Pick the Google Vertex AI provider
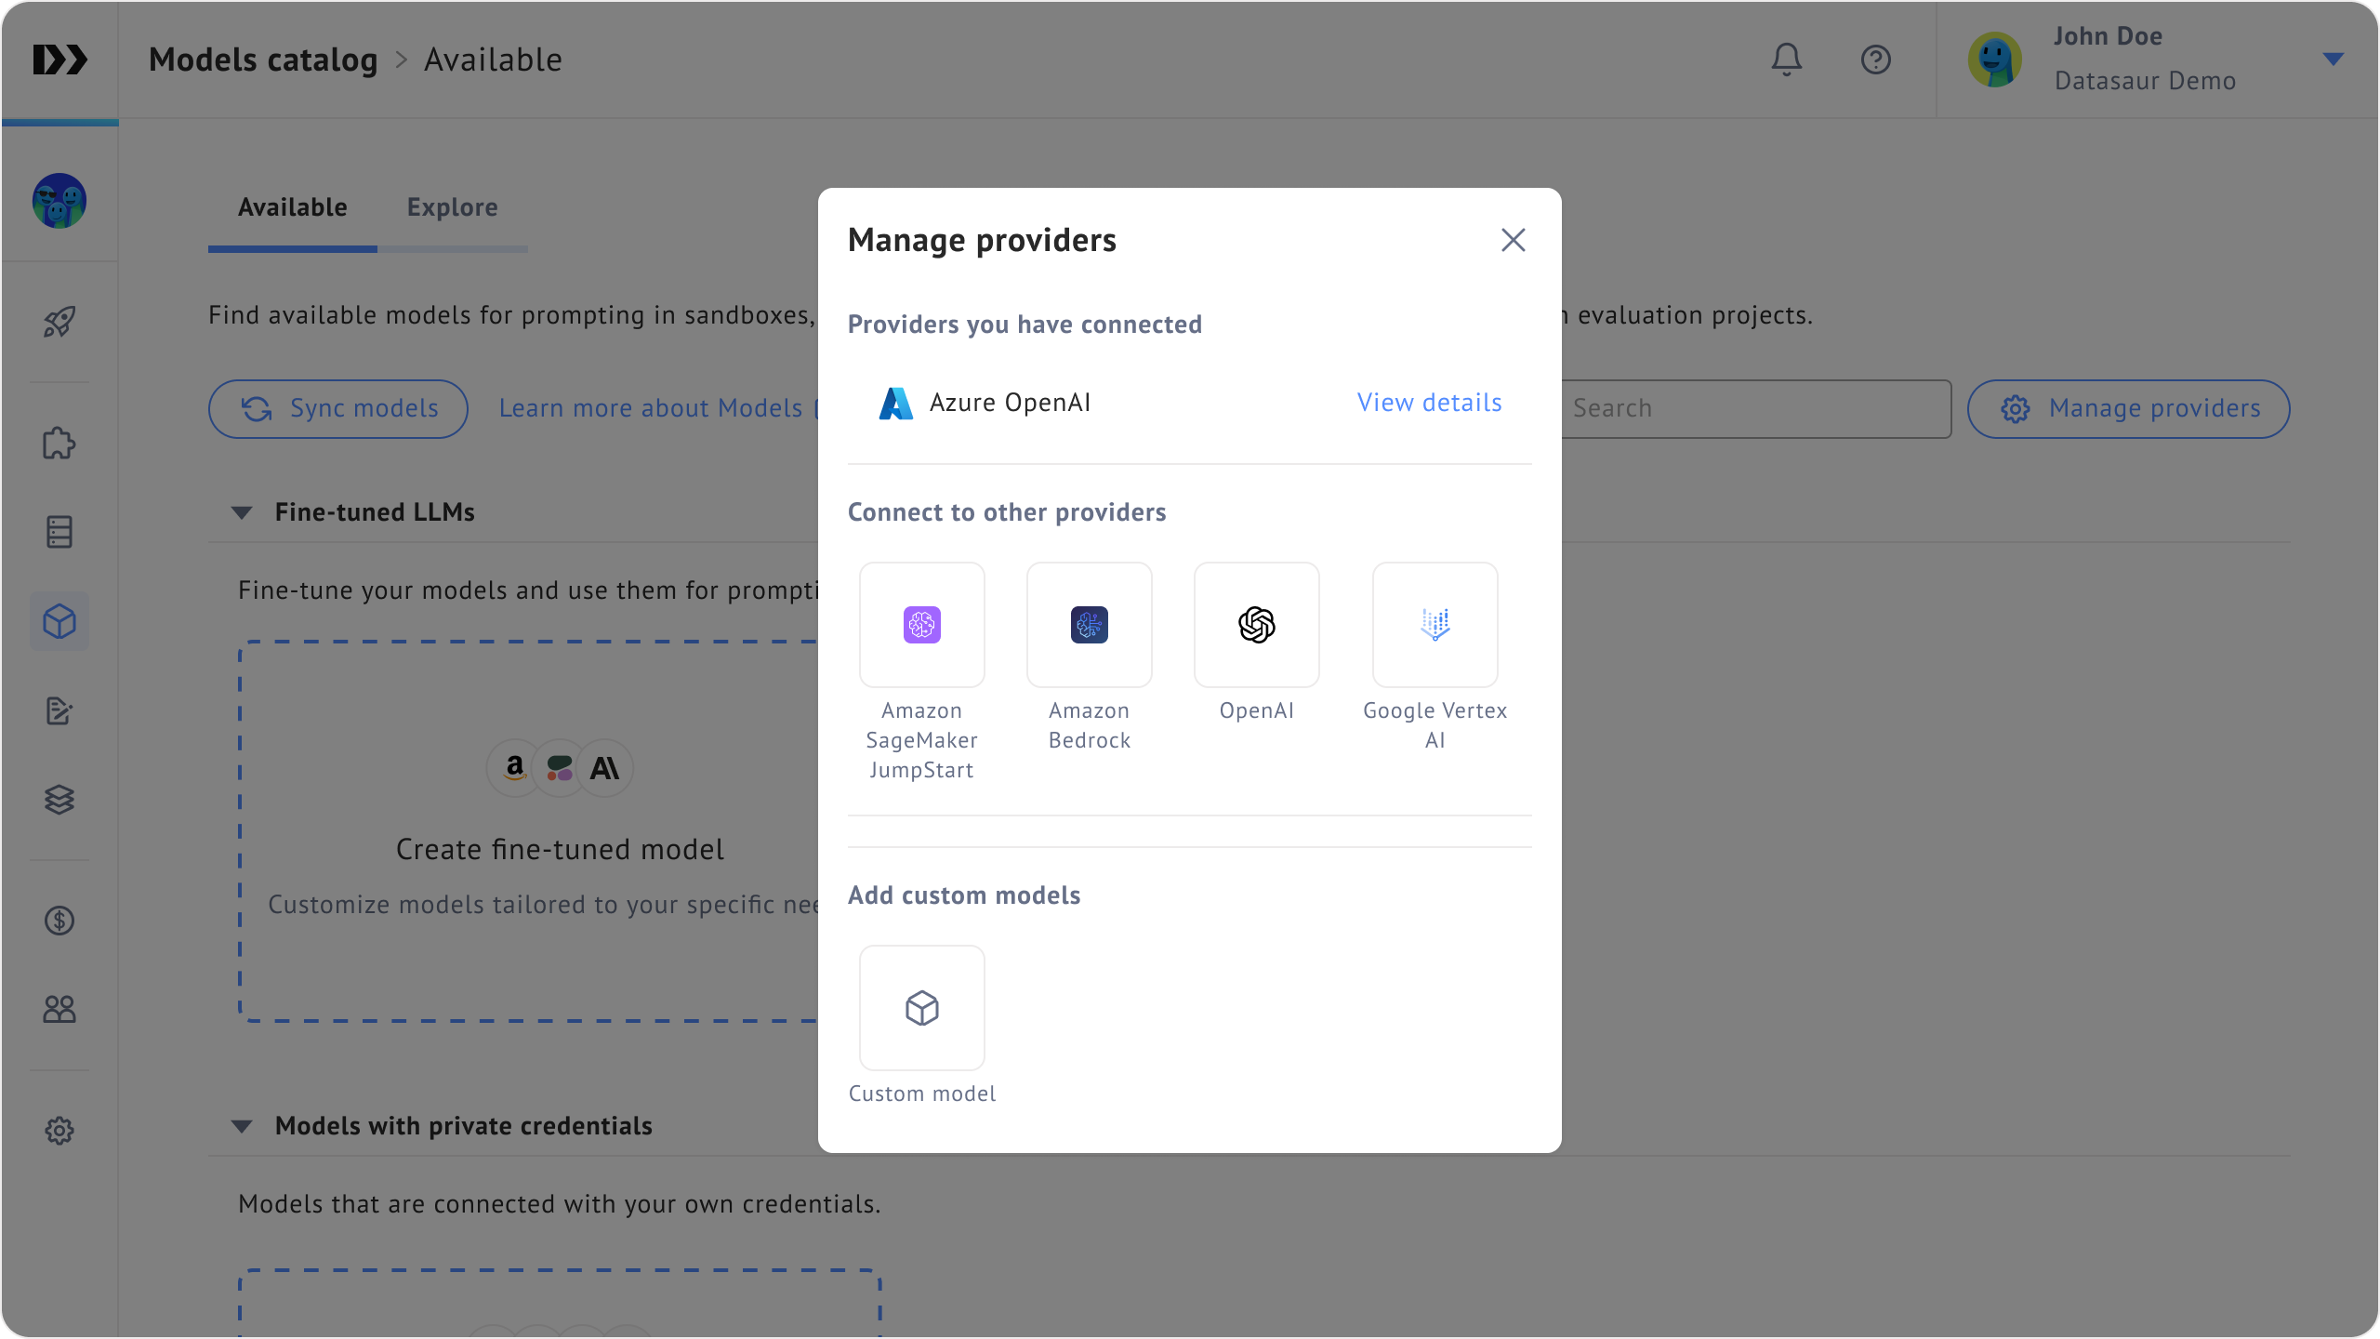Image resolution: width=2380 pixels, height=1339 pixels. tap(1435, 625)
